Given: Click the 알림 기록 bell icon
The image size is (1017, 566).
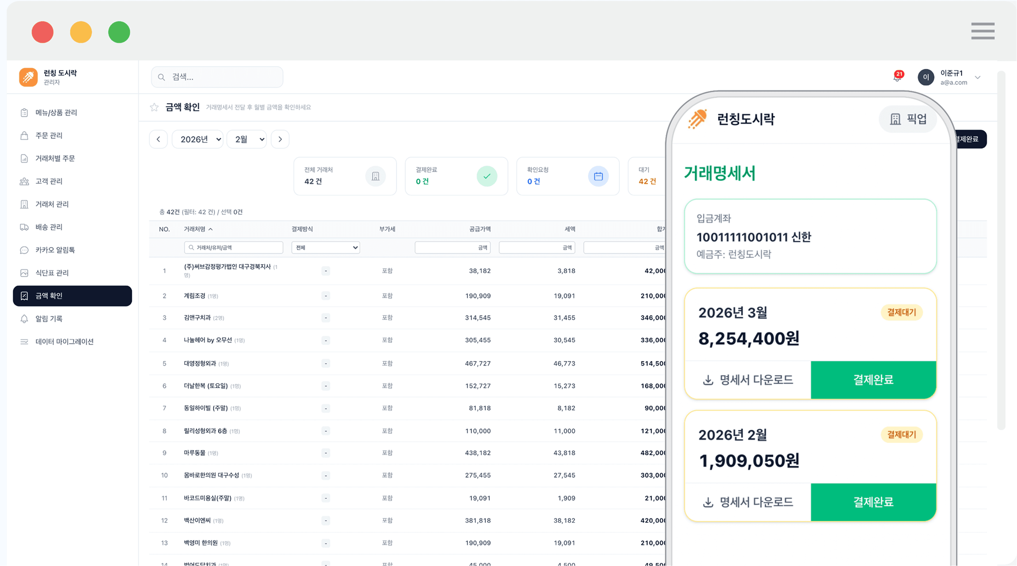Looking at the screenshot, I should [24, 319].
